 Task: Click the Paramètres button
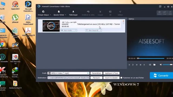(x=96, y=73)
